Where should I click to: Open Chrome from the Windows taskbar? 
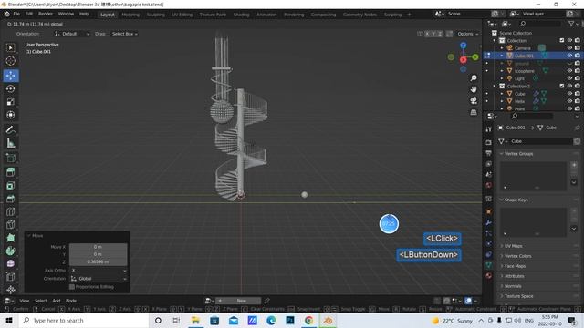308,320
